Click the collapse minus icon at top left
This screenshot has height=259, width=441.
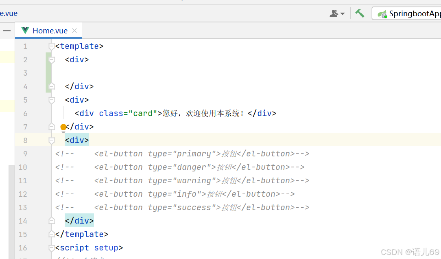coord(7,30)
